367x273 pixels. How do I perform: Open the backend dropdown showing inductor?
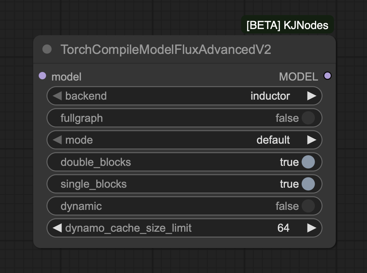pyautogui.click(x=270, y=96)
